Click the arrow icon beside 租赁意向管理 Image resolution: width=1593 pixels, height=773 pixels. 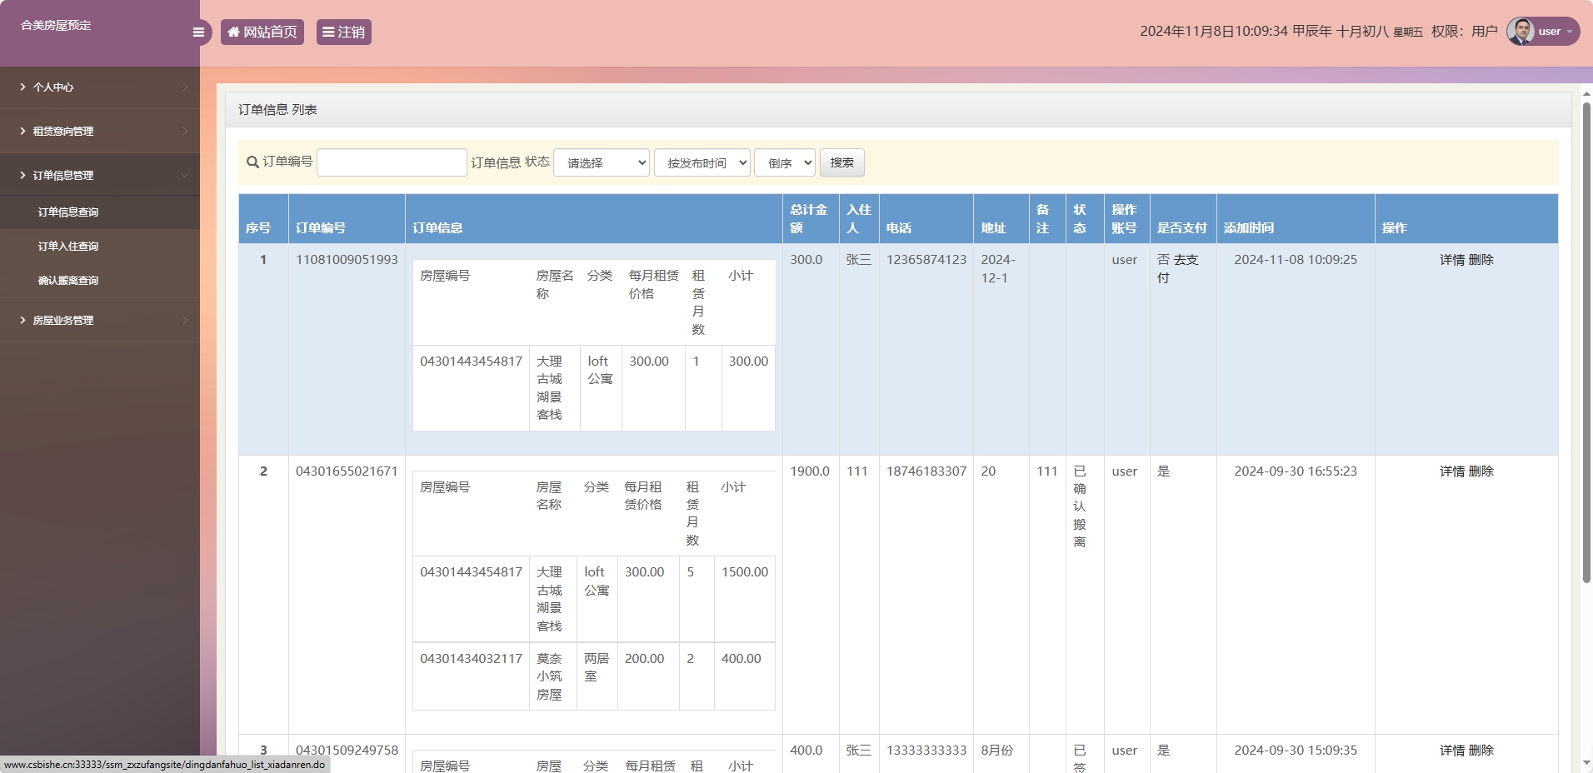pyautogui.click(x=184, y=131)
